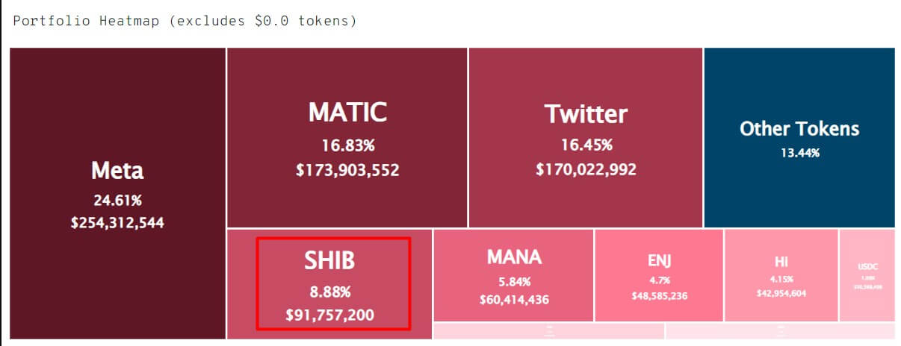901x346 pixels.
Task: Click the MANA token block
Action: tap(514, 276)
